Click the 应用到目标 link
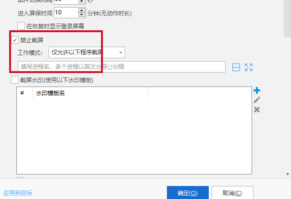 [18, 193]
